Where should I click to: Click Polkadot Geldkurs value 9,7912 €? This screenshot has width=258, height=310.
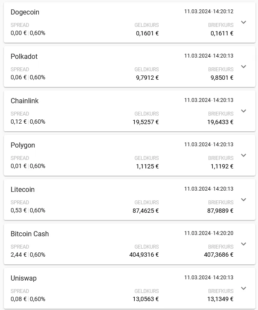(147, 78)
